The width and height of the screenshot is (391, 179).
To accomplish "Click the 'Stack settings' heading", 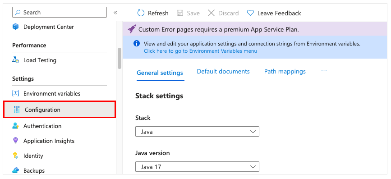I will tap(159, 96).
